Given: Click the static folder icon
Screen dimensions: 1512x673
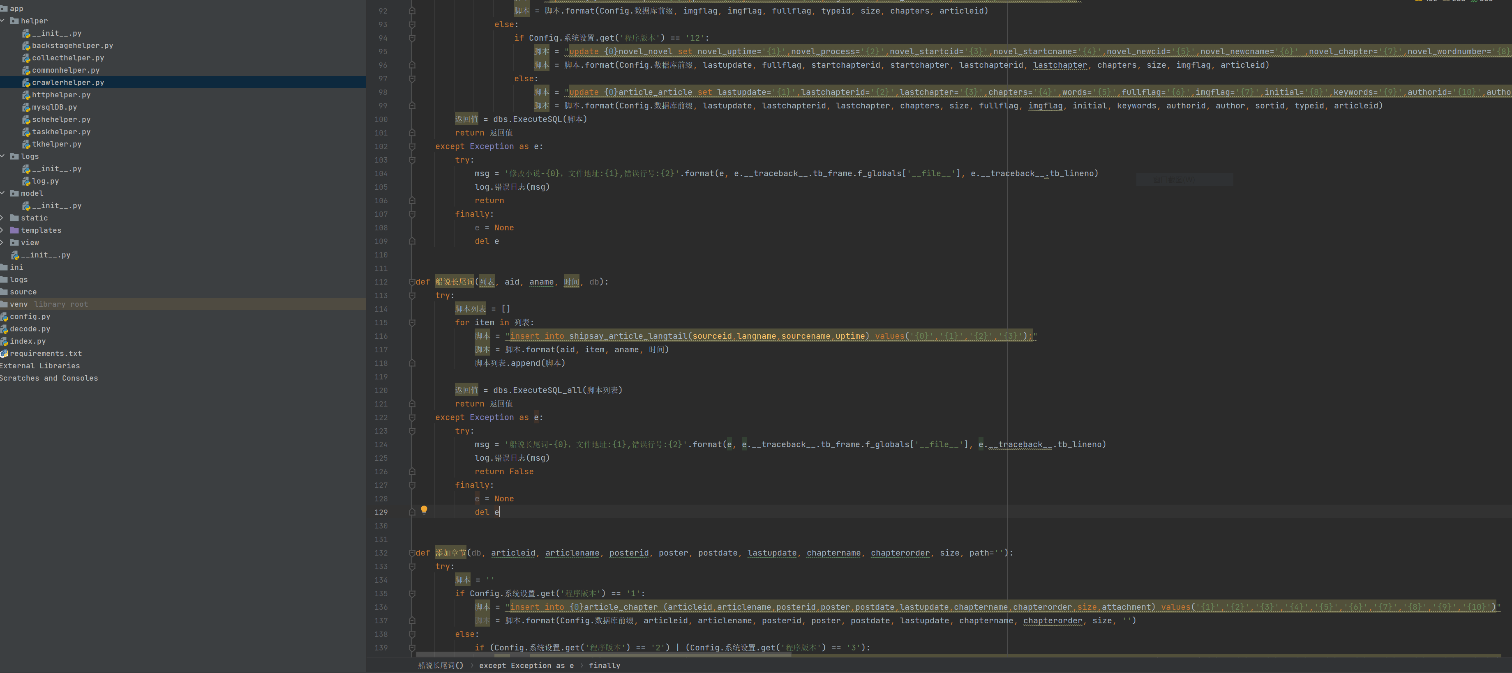Looking at the screenshot, I should (x=15, y=218).
